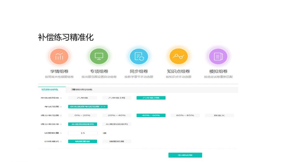Image resolution: width=289 pixels, height=162 pixels.
Task: Select the 八年级3班 class option
Action: [x=151, y=98]
